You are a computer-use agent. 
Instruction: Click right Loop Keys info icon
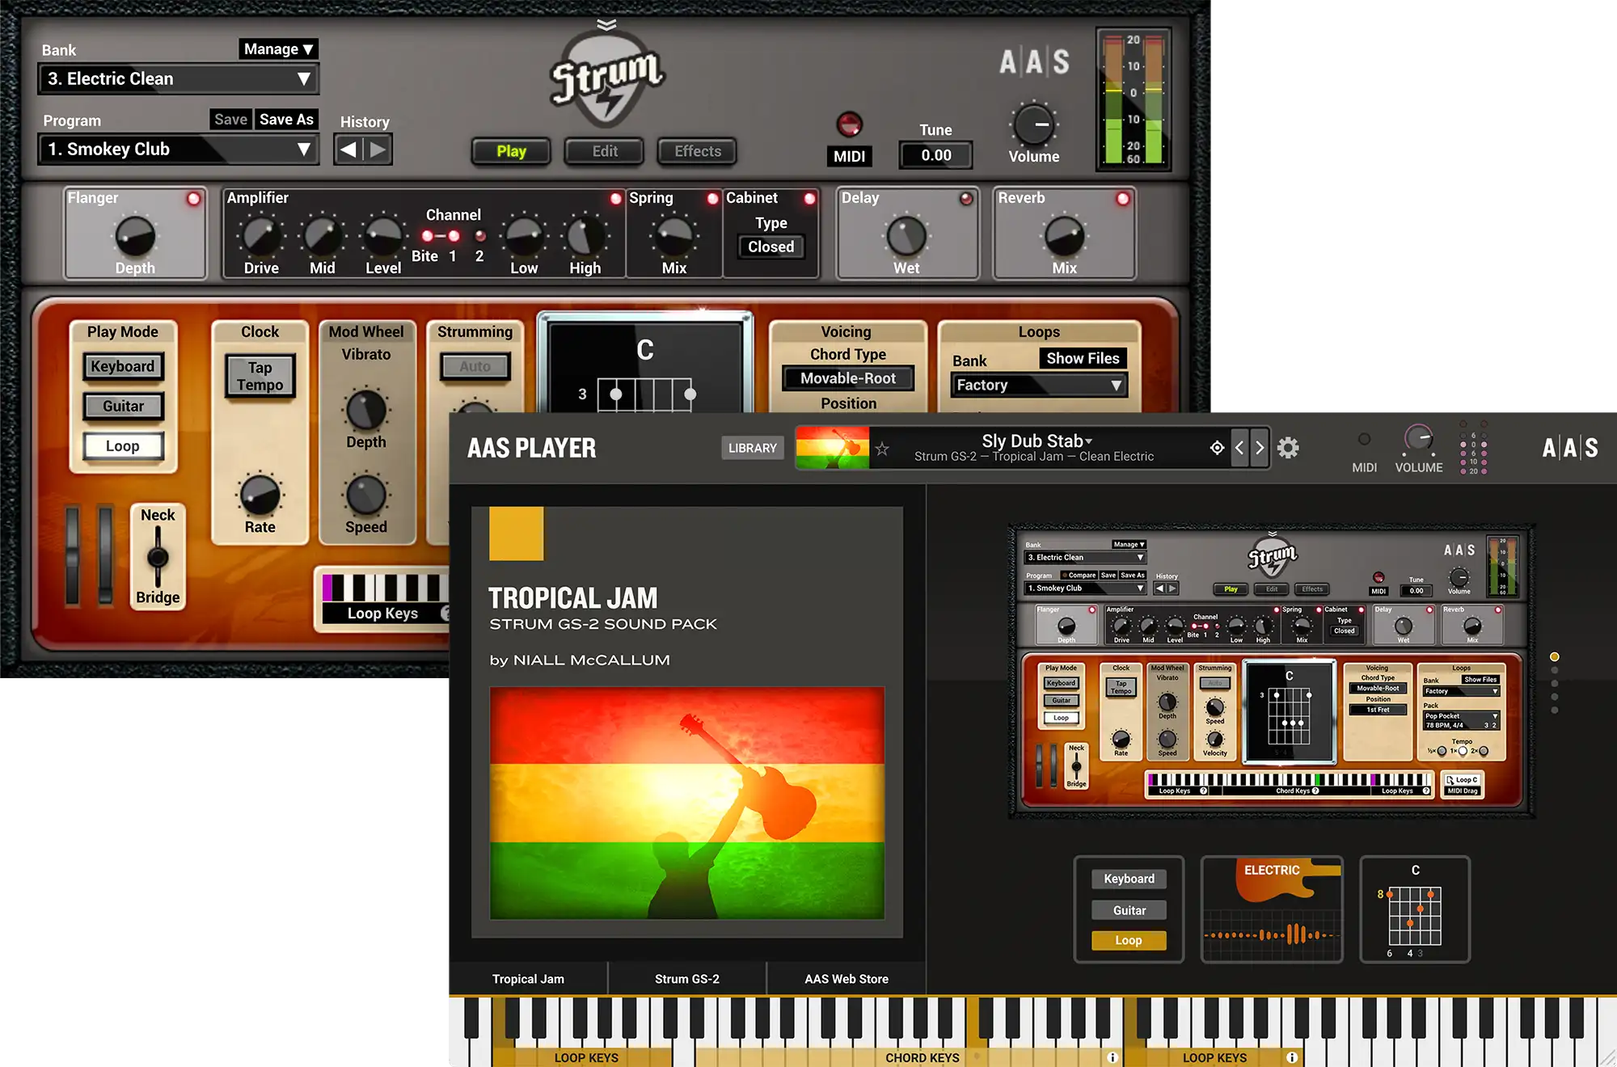pyautogui.click(x=1291, y=1057)
